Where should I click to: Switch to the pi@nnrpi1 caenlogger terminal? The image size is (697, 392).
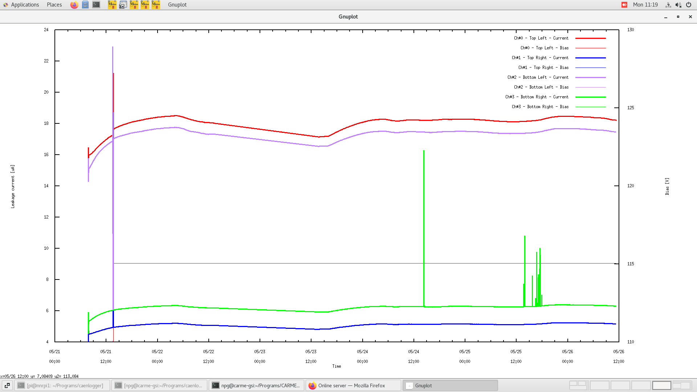[x=62, y=385]
